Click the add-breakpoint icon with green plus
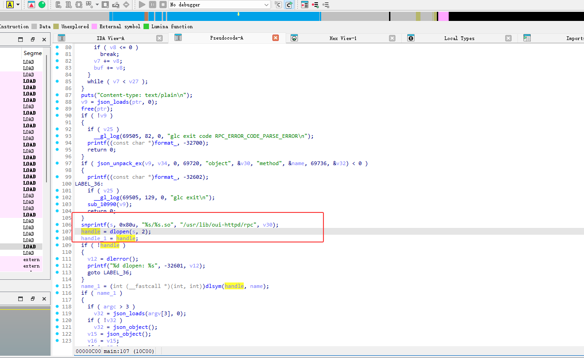Screen dimensions: 584x358 (315, 5)
